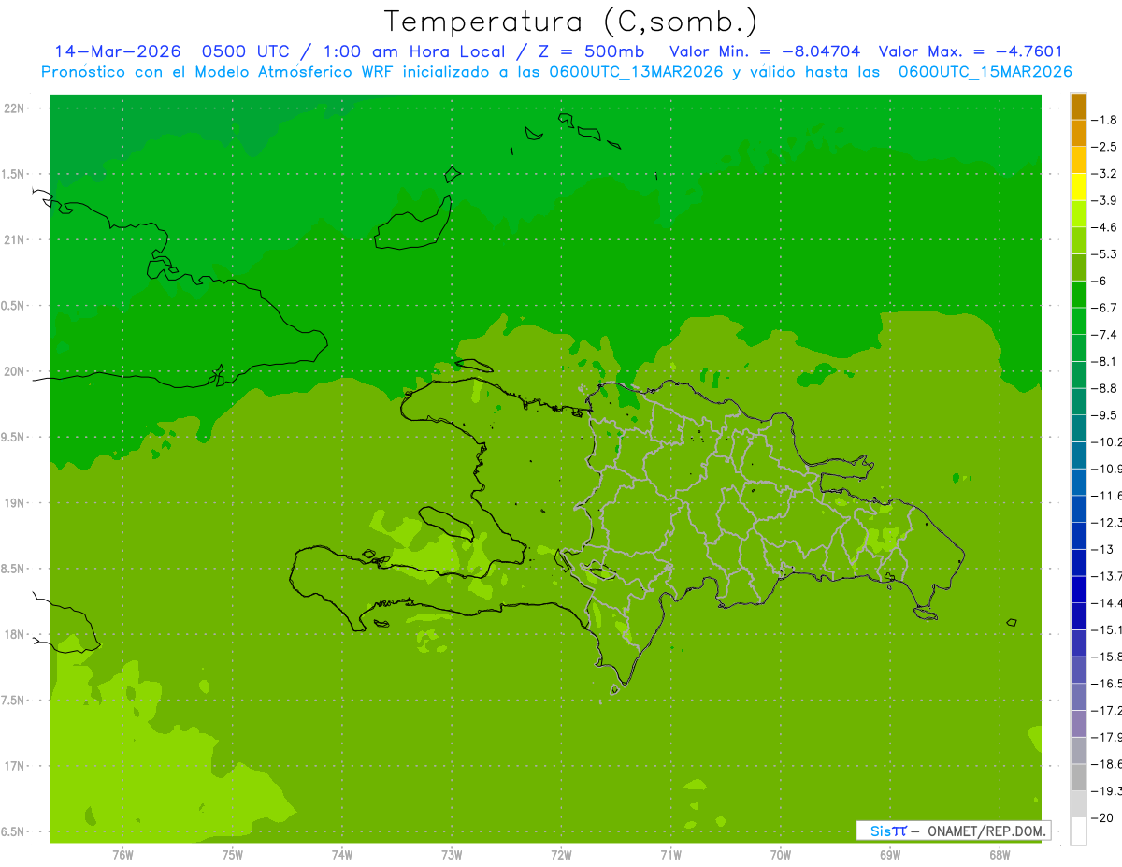Click the '0600UTC_15MAR2026' end time

pos(985,71)
